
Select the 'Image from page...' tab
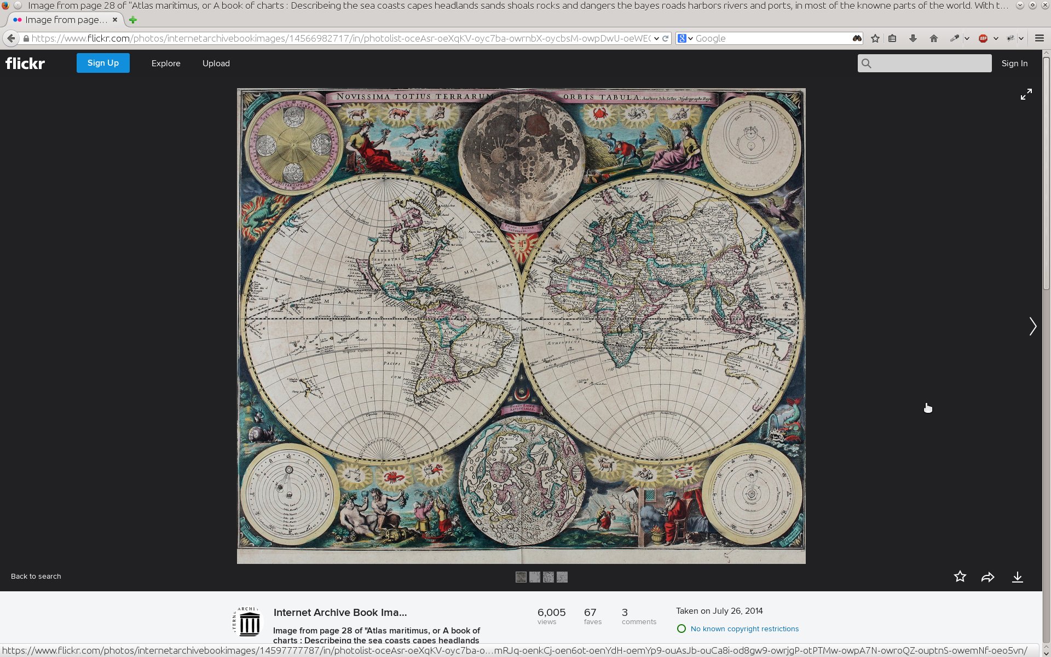click(x=66, y=20)
